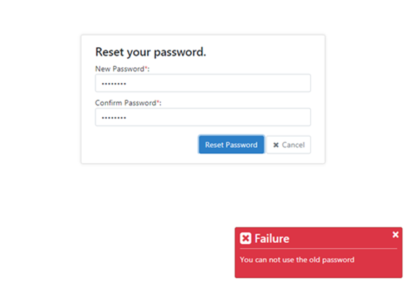Image resolution: width=414 pixels, height=286 pixels.
Task: Click the "You can not use the old password" message
Action: [297, 259]
